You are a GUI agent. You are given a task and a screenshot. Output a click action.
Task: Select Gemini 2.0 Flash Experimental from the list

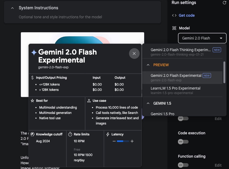[182, 78]
